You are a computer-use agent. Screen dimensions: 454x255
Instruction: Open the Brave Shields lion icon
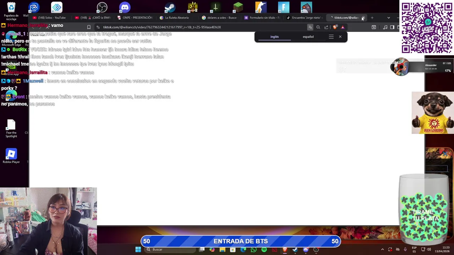coord(335,27)
